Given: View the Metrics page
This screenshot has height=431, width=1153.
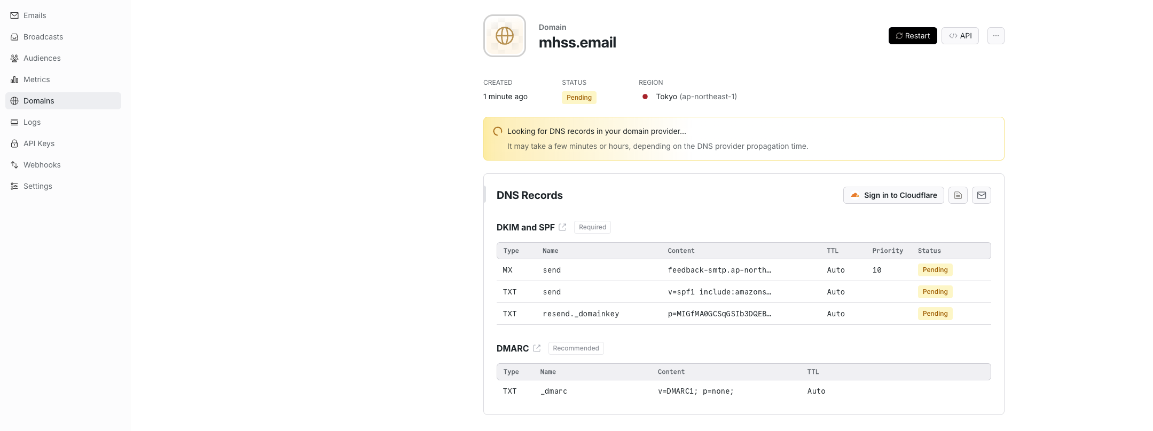Looking at the screenshot, I should (36, 79).
